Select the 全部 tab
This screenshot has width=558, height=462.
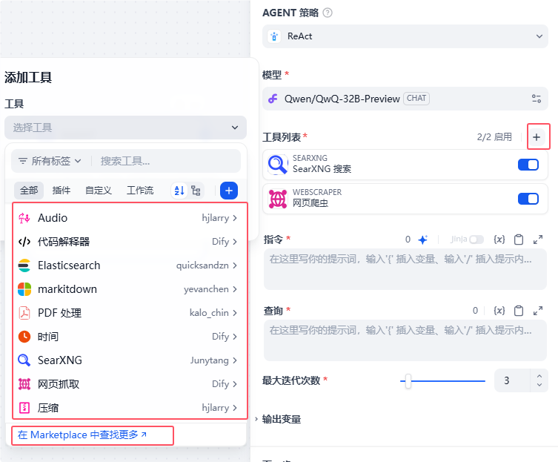coord(29,191)
